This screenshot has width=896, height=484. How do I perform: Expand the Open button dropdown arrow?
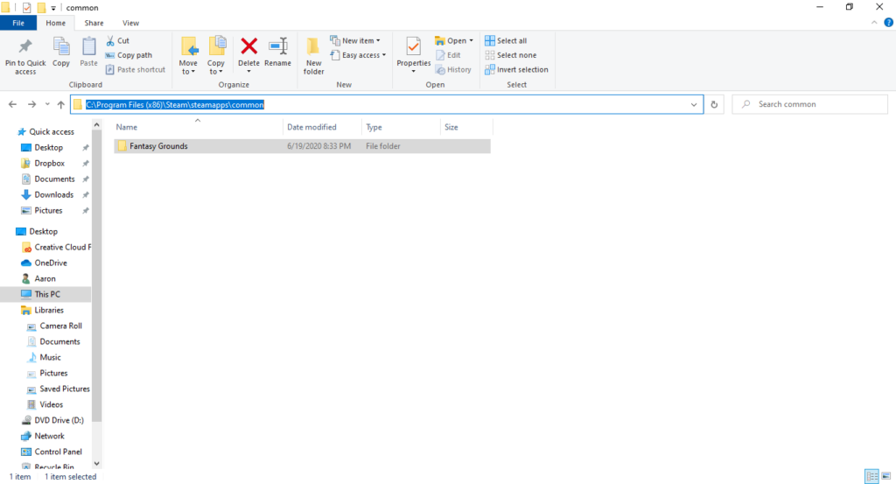click(471, 40)
